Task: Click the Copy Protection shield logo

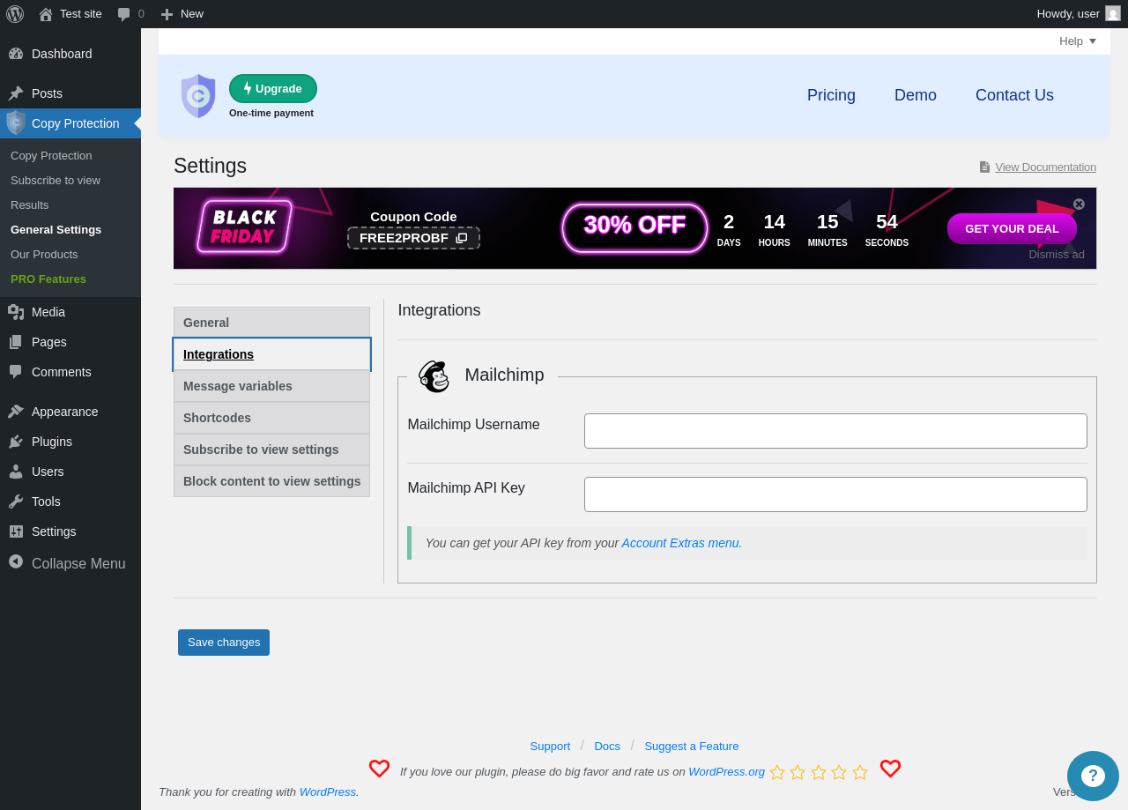Action: [198, 96]
